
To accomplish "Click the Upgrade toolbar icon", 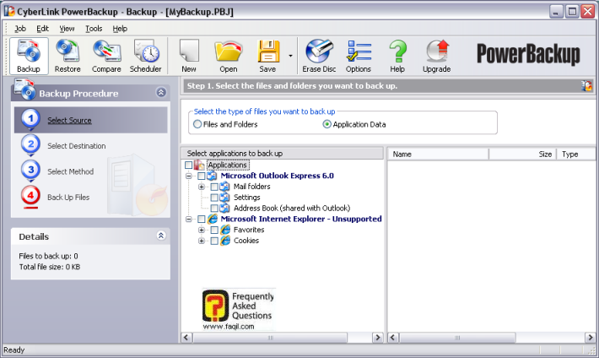I will (x=436, y=56).
